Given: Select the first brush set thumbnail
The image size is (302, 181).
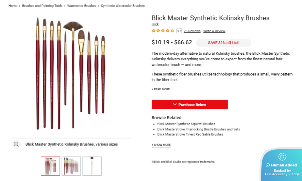Looking at the screenshot, I should (51, 166).
